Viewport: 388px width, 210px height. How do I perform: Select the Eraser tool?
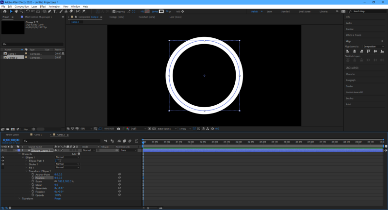coord(71,11)
